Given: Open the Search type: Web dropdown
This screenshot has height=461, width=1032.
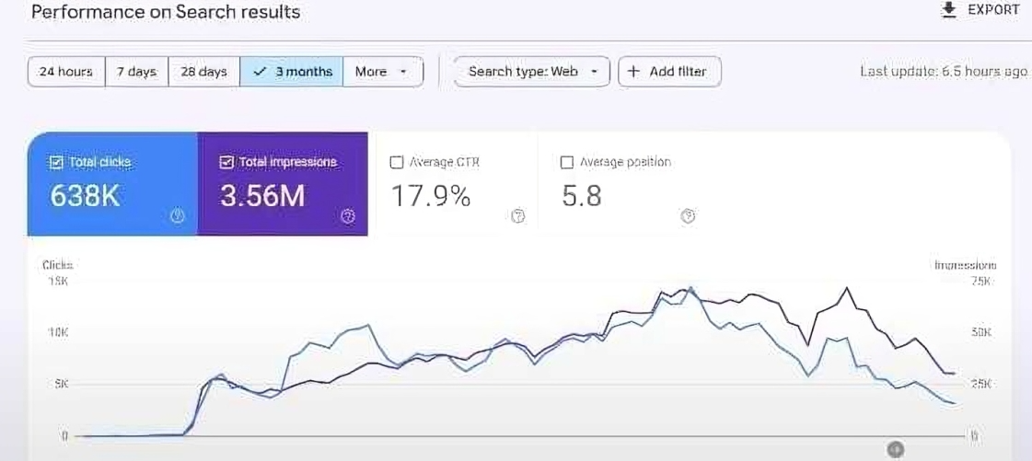Looking at the screenshot, I should point(531,72).
